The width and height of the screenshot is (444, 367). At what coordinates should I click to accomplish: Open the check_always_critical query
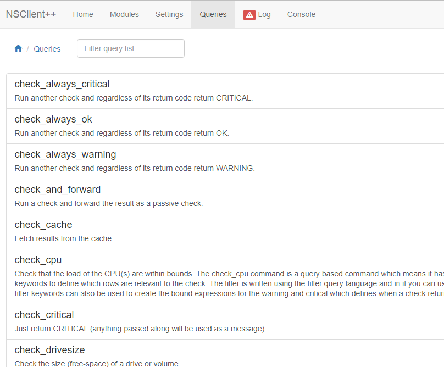[62, 84]
